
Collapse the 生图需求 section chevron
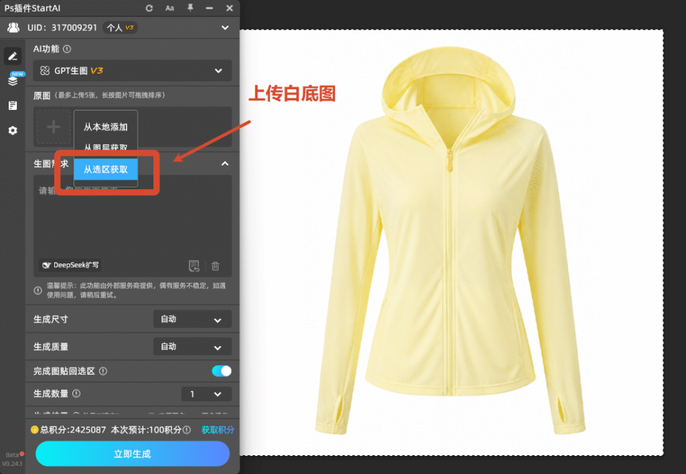225,164
